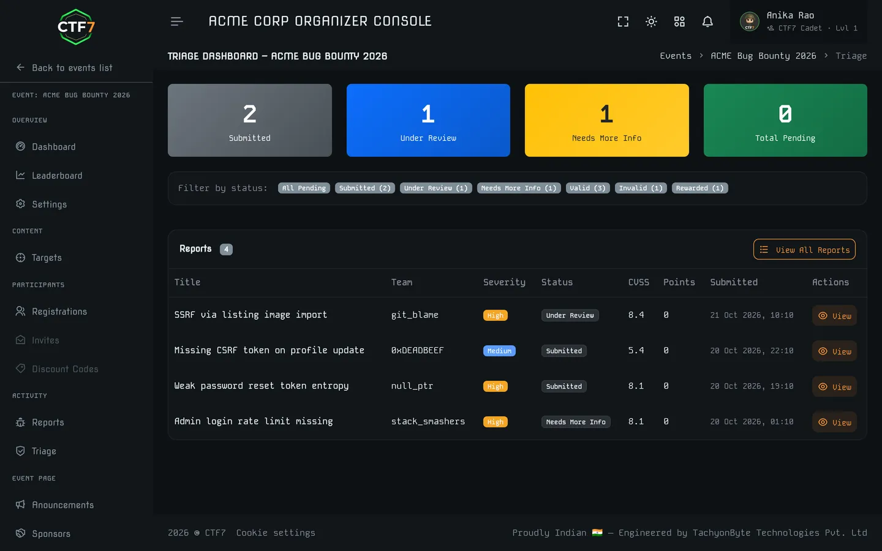This screenshot has height=551, width=882.
Task: Switch theme using the sun icon
Action: (x=651, y=21)
